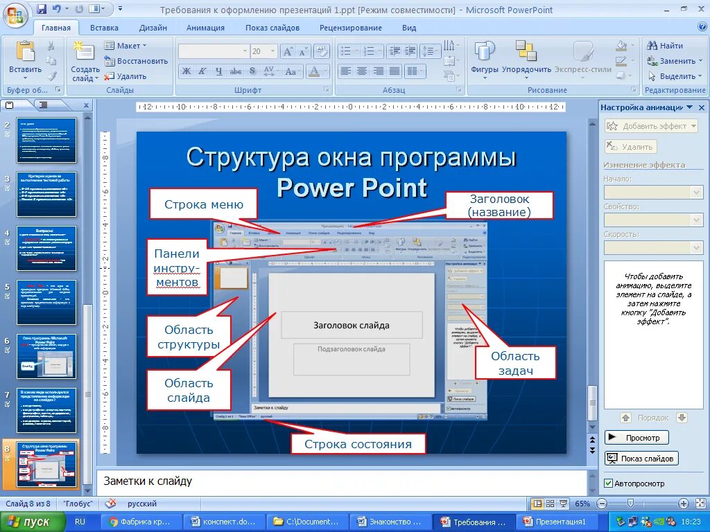Customize quick access toolbar dropdown
Image resolution: width=710 pixels, height=532 pixels.
pyautogui.click(x=120, y=9)
